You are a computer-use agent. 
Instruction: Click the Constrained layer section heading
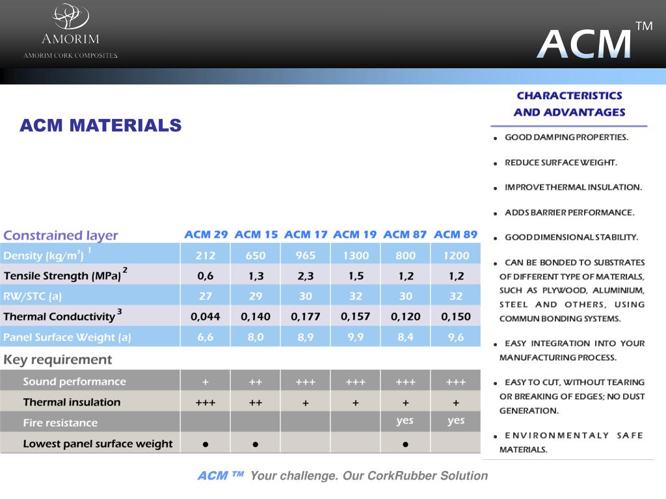pos(60,235)
